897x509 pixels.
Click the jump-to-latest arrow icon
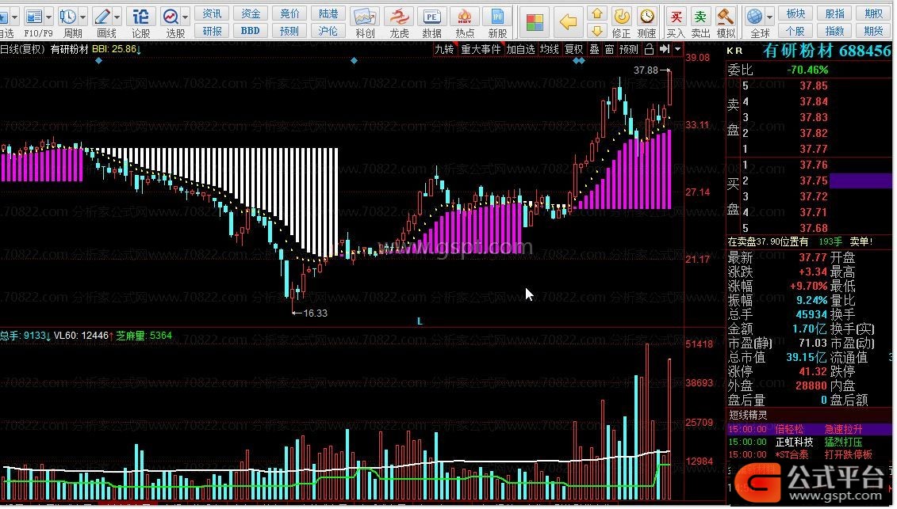(664, 50)
